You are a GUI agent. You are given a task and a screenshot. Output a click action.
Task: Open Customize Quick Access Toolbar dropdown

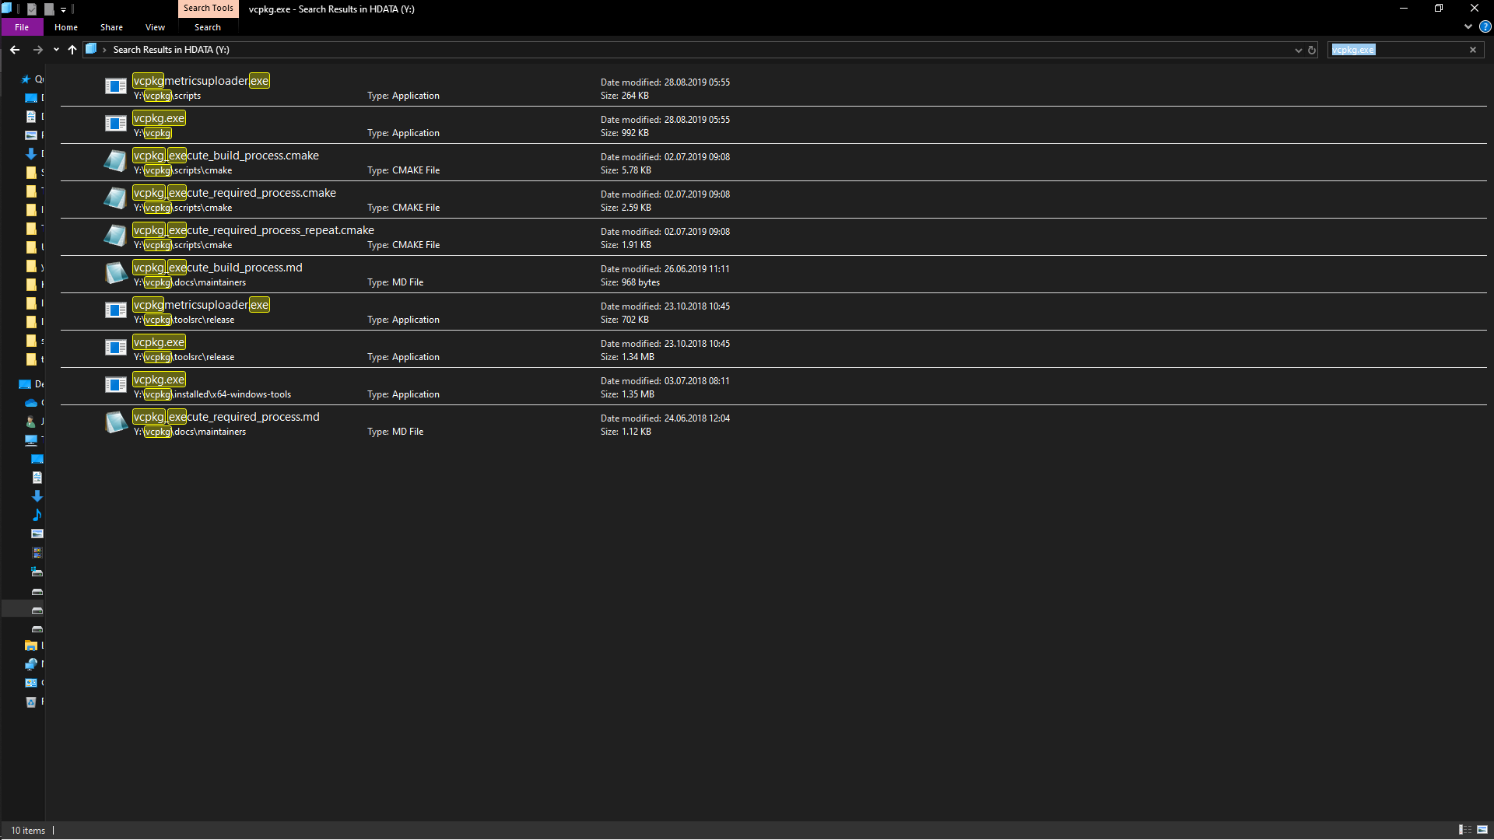[x=64, y=9]
